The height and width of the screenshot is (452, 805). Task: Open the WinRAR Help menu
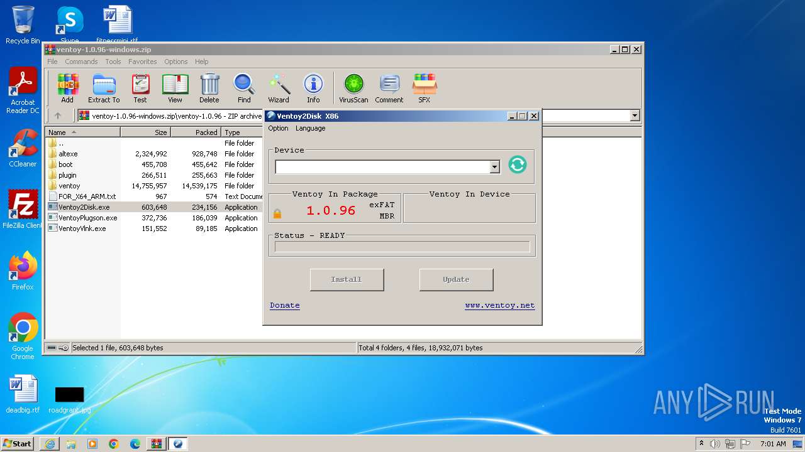click(x=201, y=62)
